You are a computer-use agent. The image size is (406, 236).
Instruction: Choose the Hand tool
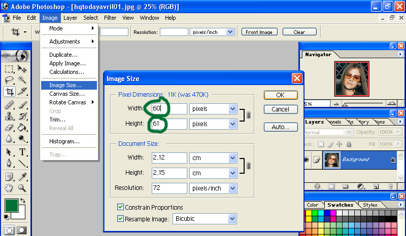pyautogui.click(x=9, y=188)
